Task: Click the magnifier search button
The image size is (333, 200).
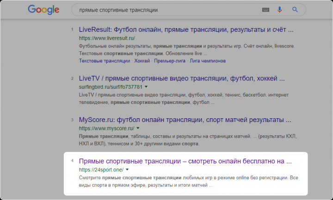Action: (295, 10)
